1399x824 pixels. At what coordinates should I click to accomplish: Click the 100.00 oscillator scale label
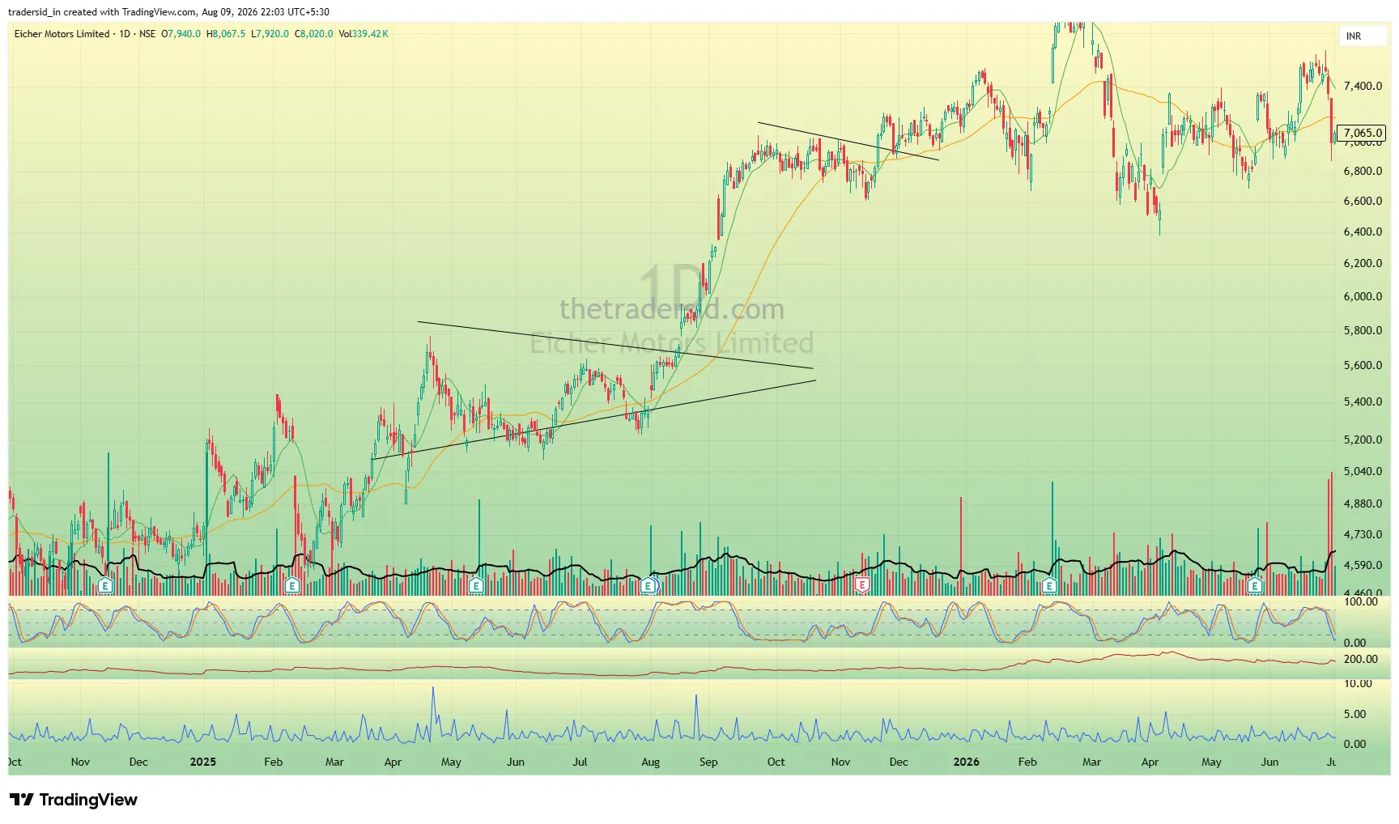click(1360, 602)
